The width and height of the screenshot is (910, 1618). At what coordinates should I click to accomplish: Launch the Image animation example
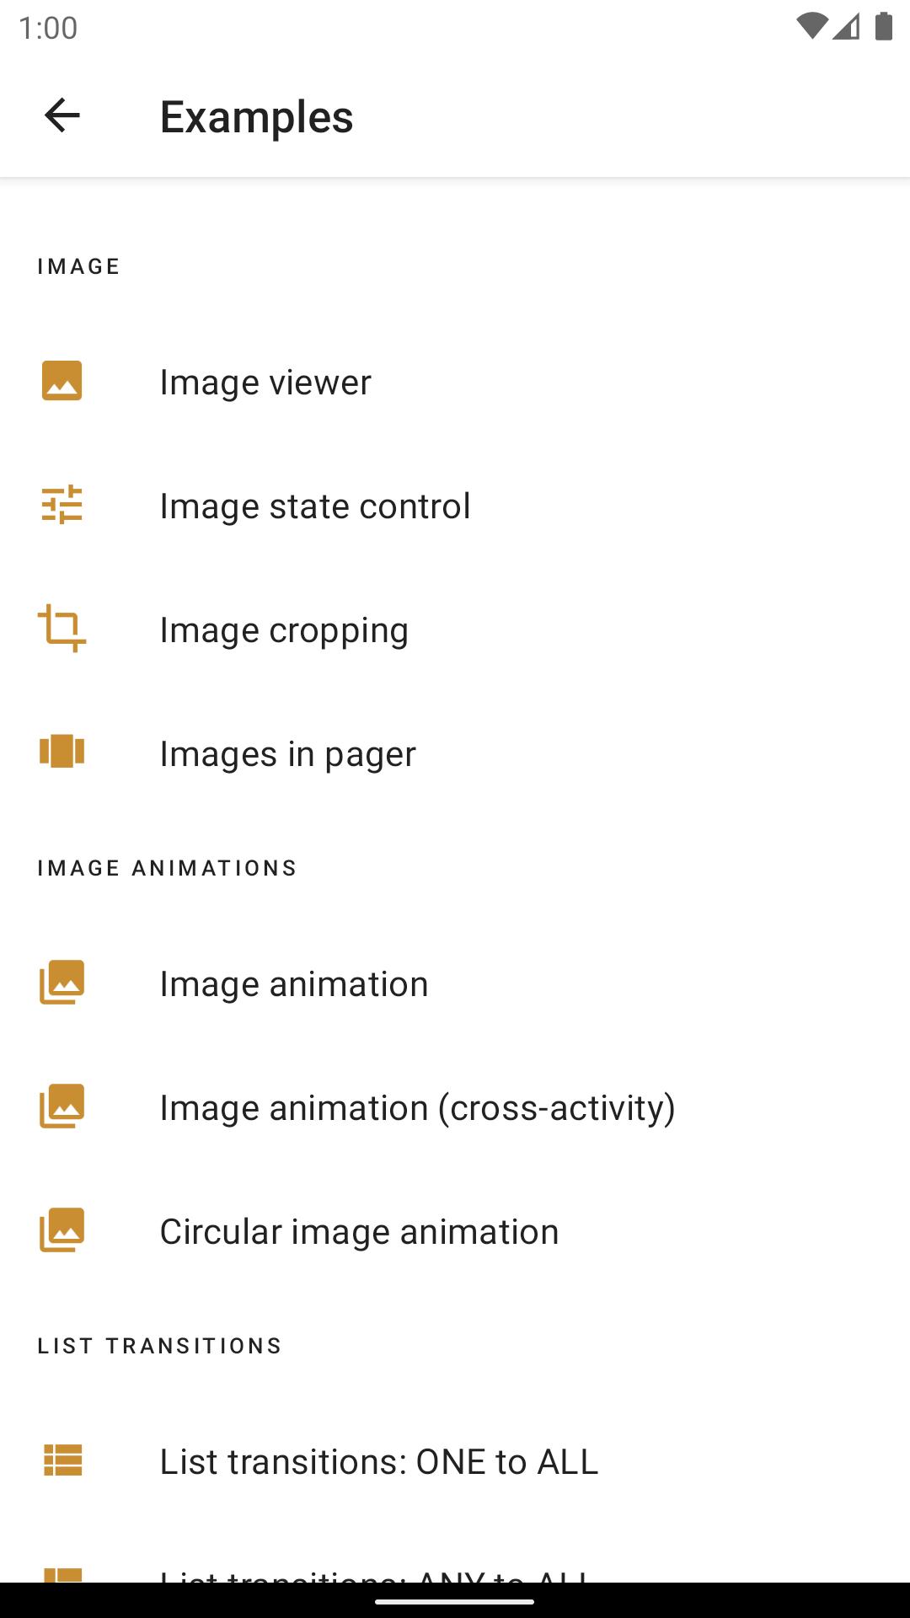tap(294, 984)
